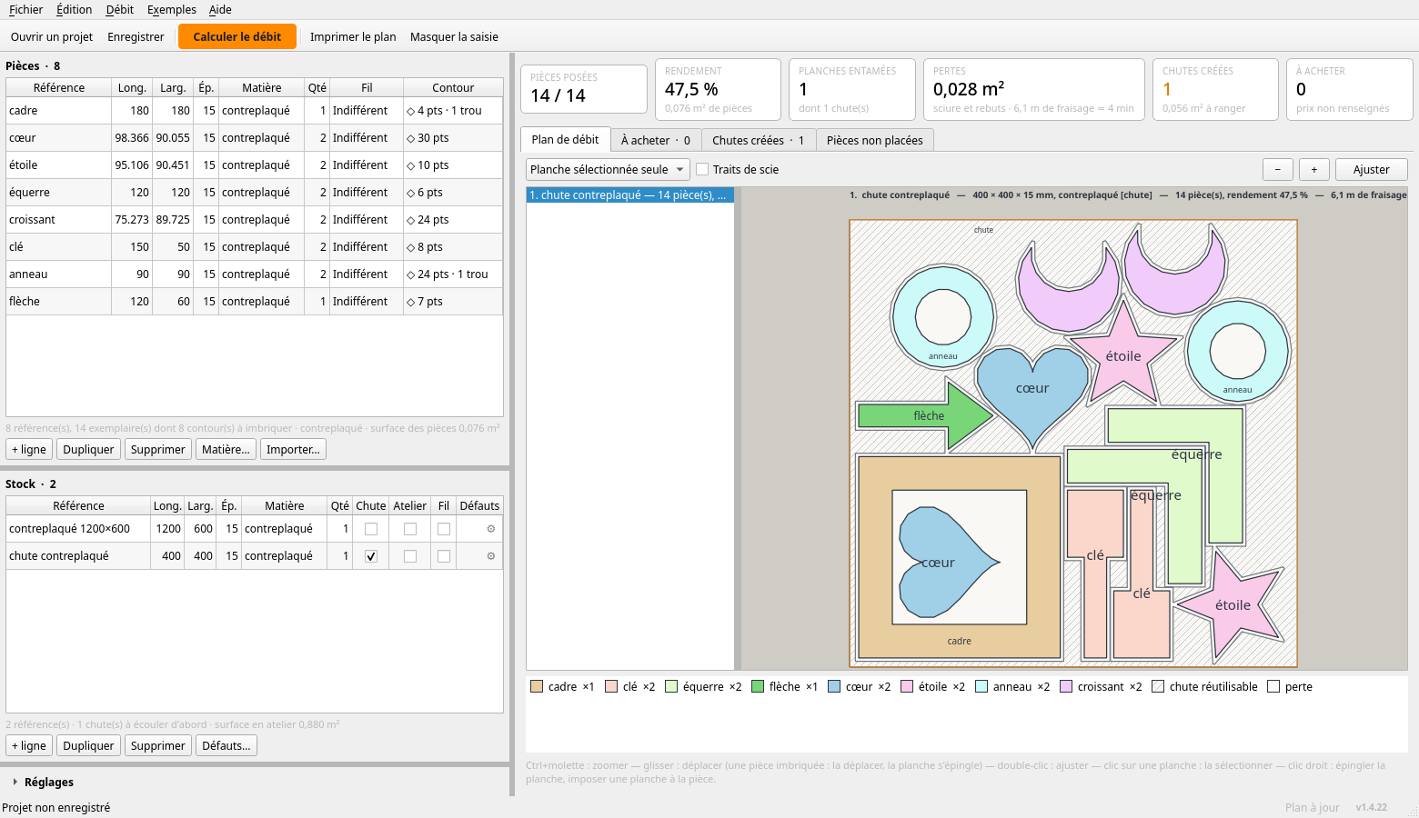
Task: Toggle Chute checkbox for chute contreplaqué
Action: coord(371,556)
